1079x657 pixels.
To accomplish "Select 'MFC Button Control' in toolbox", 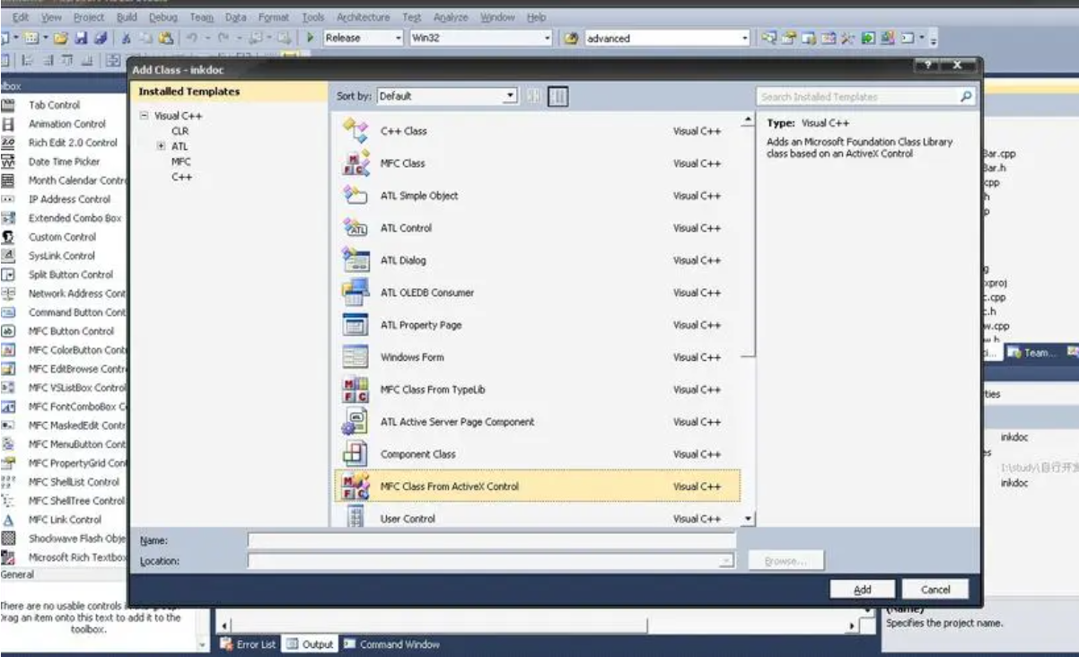I will click(x=72, y=331).
